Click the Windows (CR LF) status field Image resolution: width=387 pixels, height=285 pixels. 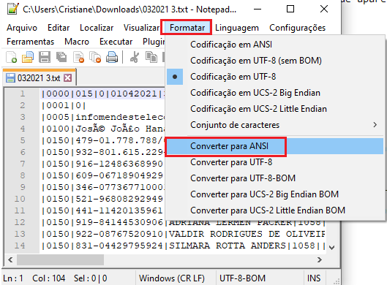(172, 278)
